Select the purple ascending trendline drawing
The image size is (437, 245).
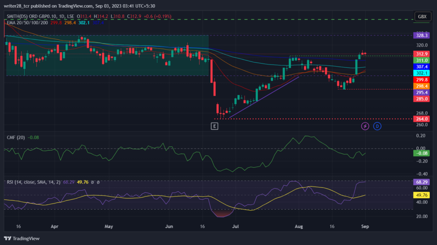pos(264,97)
